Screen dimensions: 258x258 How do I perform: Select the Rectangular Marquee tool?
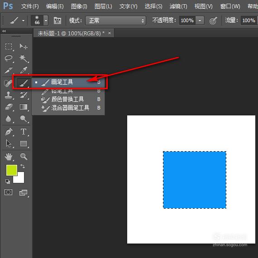[9, 47]
